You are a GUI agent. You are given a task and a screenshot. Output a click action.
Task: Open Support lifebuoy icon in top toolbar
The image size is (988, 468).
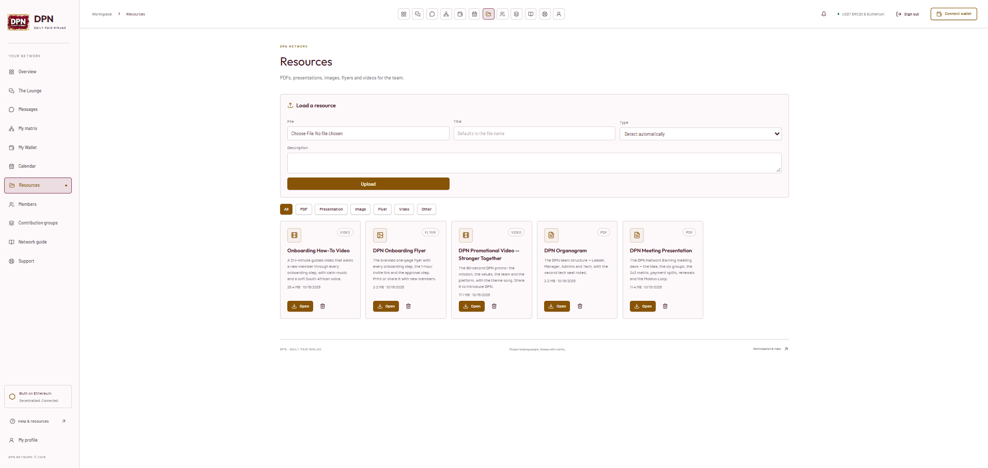[x=545, y=14]
